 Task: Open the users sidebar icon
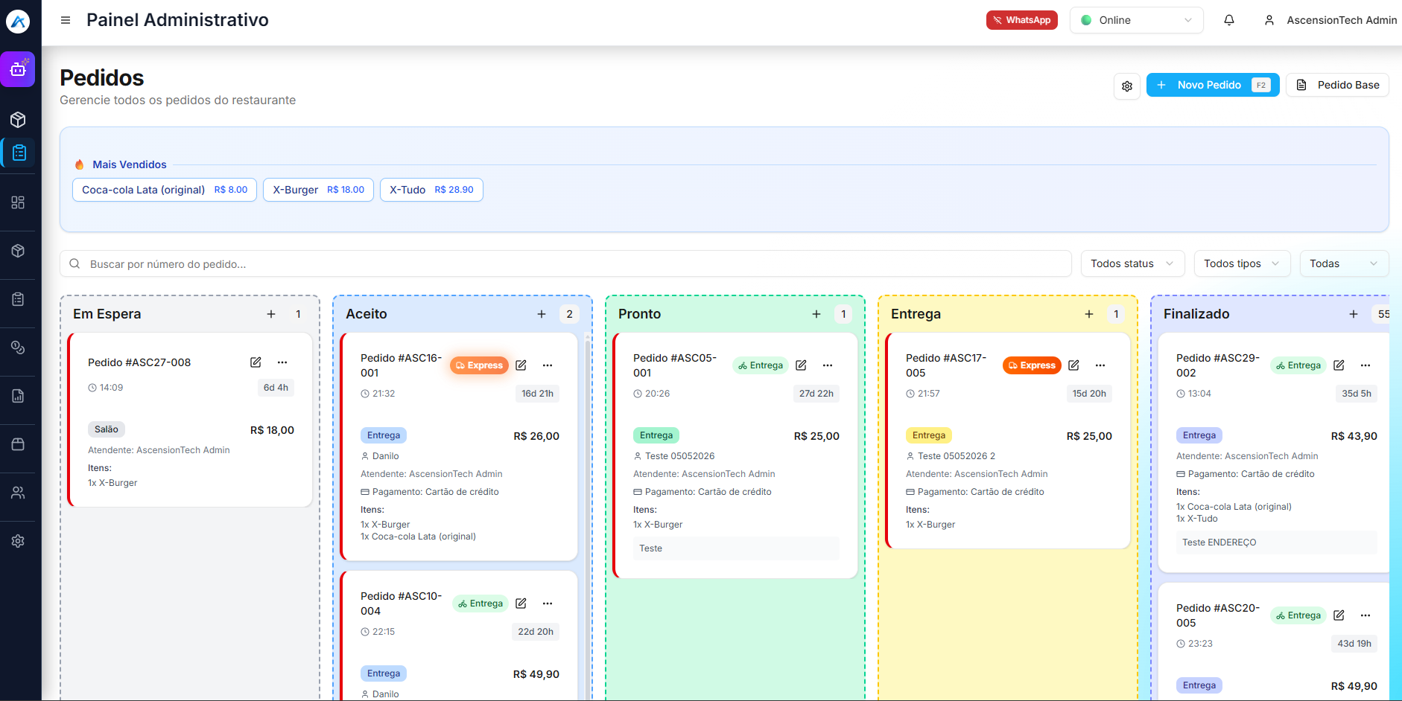pos(18,493)
